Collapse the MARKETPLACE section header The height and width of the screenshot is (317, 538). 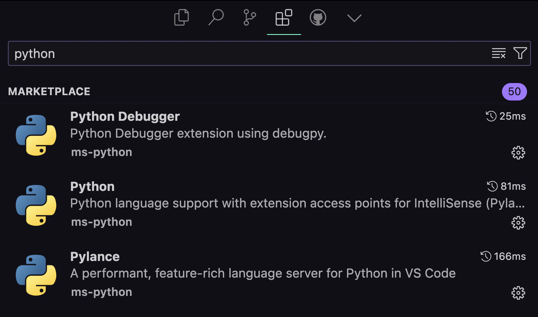tap(49, 91)
